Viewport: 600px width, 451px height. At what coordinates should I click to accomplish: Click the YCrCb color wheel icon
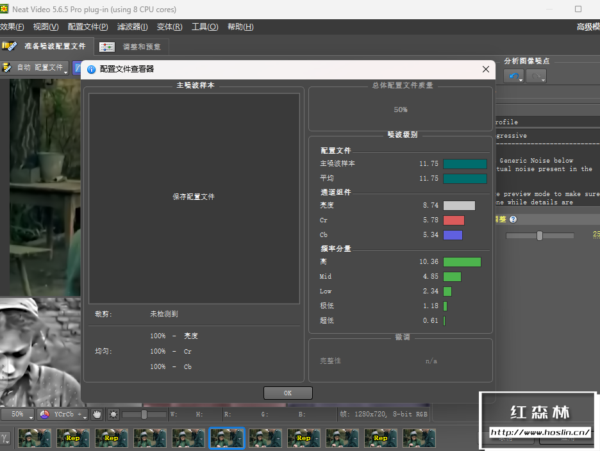coord(45,414)
